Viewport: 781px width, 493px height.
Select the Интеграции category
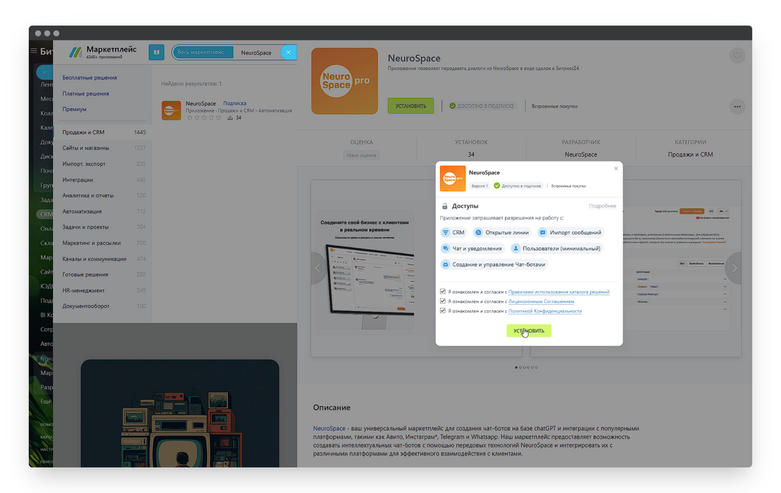point(103,180)
